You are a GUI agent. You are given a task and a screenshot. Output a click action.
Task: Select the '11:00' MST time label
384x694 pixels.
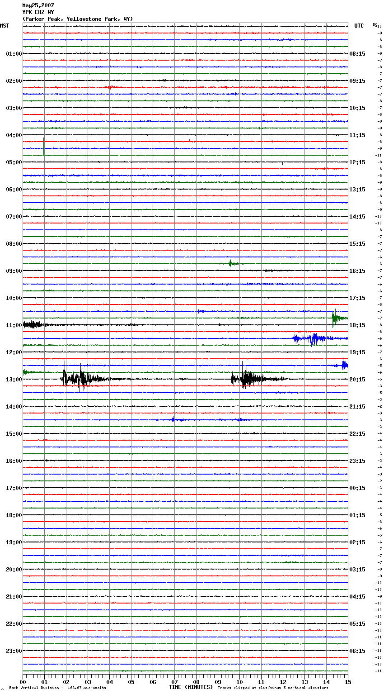(x=14, y=325)
